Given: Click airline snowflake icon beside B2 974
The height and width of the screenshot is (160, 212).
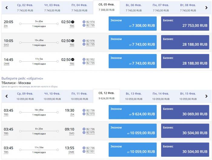Looking at the screenshot, I should click(84, 22).
